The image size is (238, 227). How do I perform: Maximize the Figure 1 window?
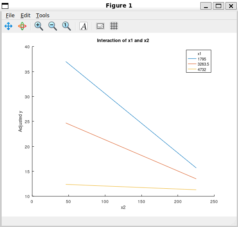218,6
